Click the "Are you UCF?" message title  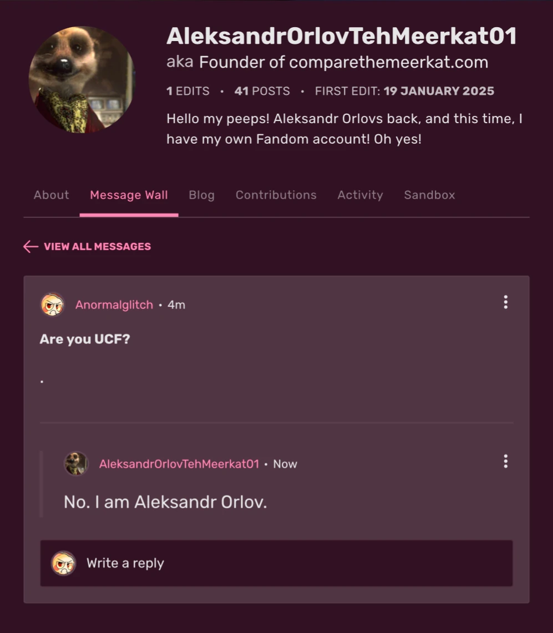coord(85,339)
